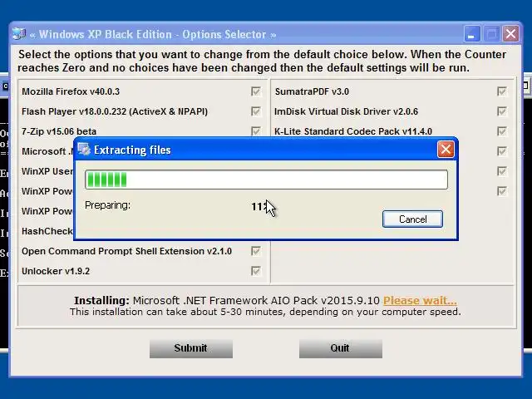
Task: Click the Extracting files dialog icon
Action: [84, 150]
